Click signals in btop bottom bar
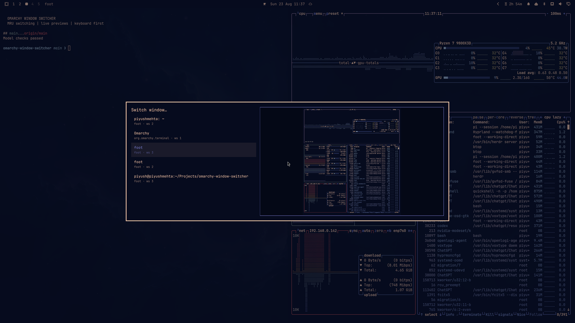 click(x=505, y=315)
